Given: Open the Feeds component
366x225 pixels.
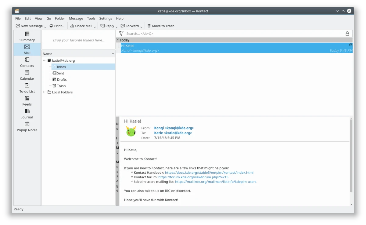Looking at the screenshot, I should point(27,101).
